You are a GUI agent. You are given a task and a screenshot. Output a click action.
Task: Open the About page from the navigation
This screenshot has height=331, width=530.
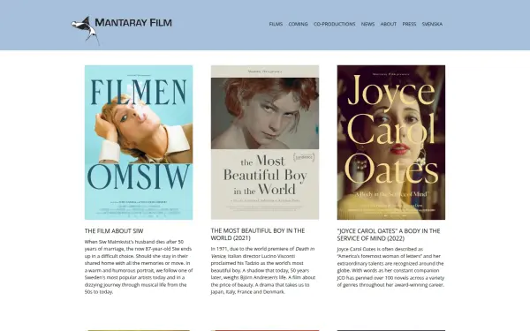point(388,24)
